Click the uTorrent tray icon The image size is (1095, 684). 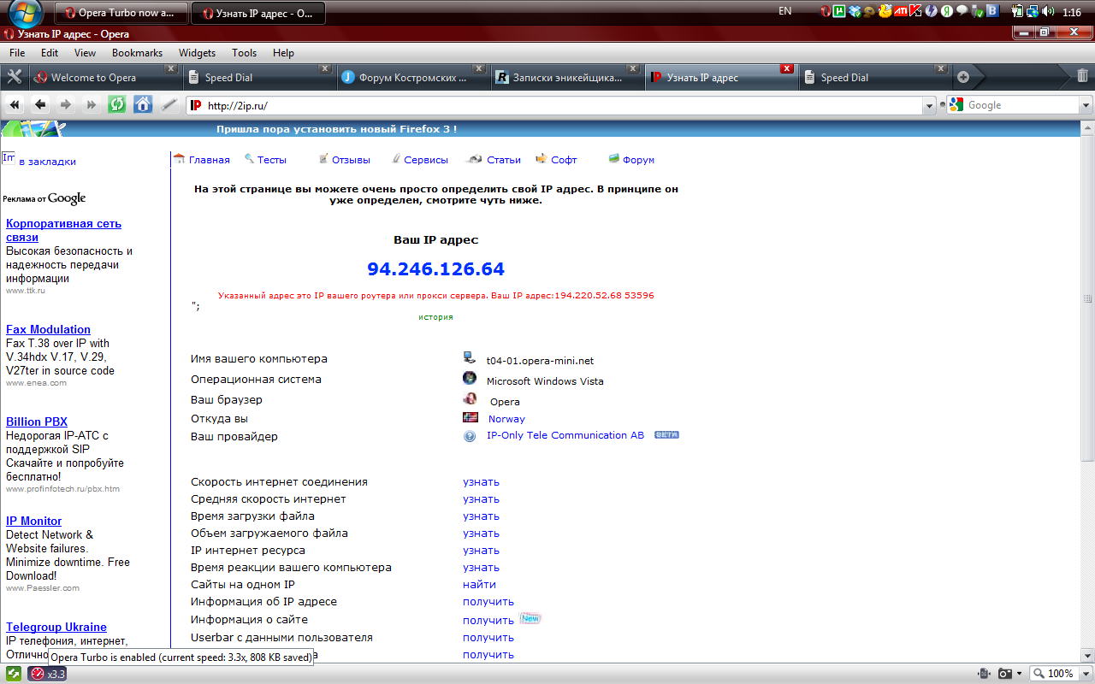tap(839, 11)
